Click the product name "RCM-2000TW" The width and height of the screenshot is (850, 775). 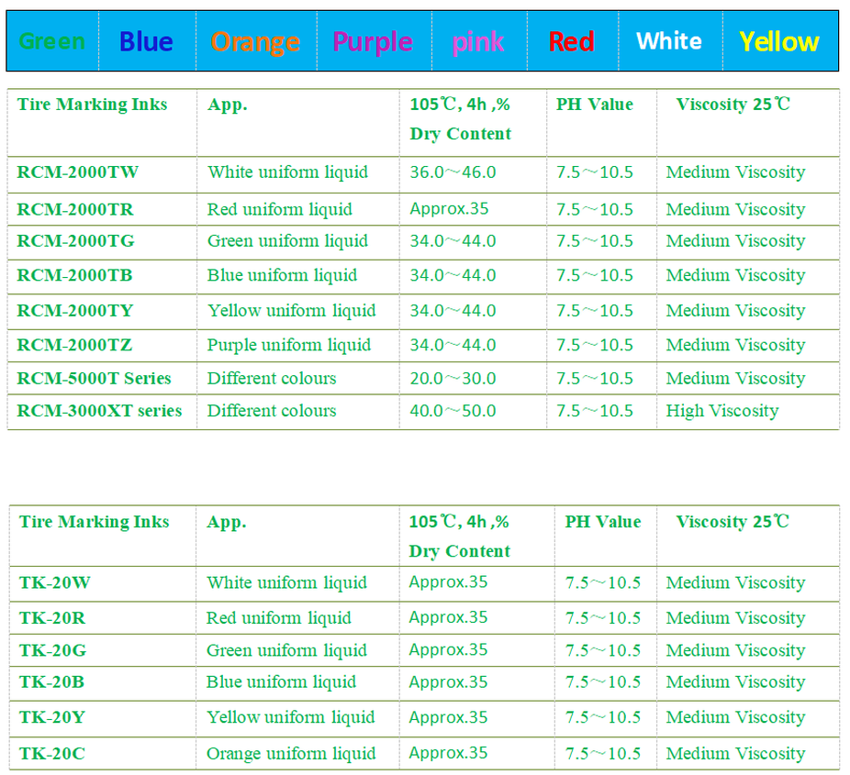click(x=77, y=172)
